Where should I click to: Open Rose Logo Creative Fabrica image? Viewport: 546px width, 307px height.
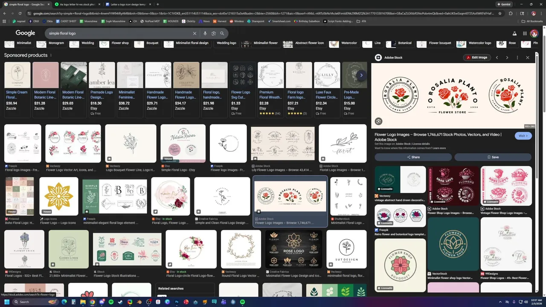click(293, 249)
